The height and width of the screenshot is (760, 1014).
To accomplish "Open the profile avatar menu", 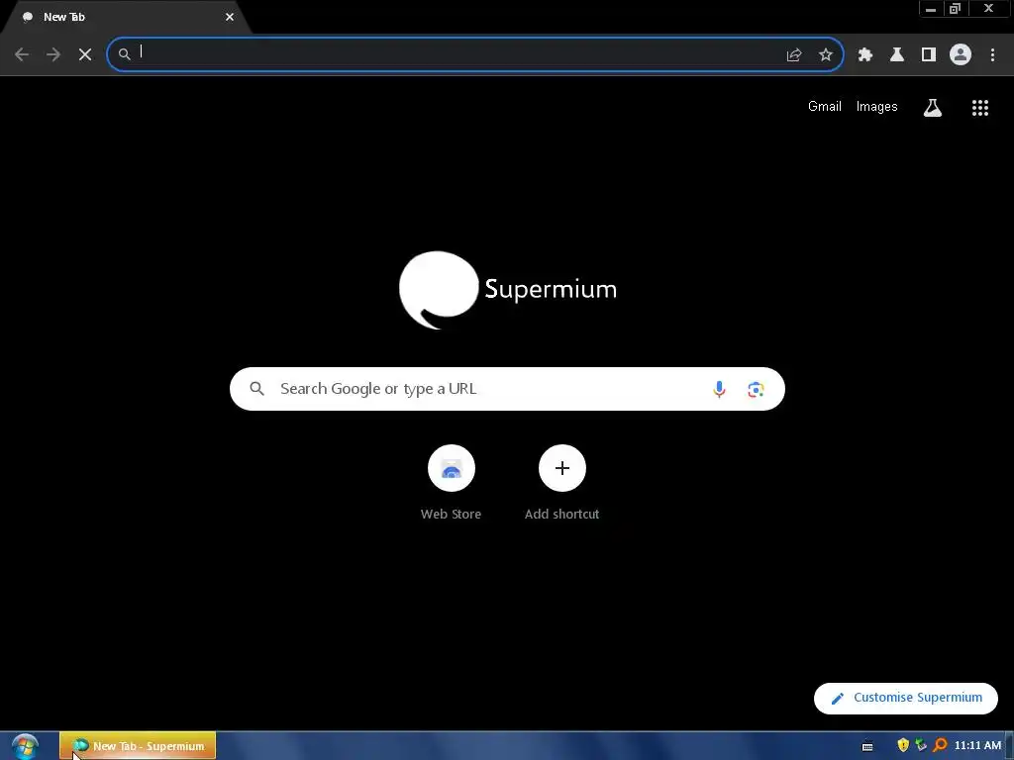I will tap(961, 55).
